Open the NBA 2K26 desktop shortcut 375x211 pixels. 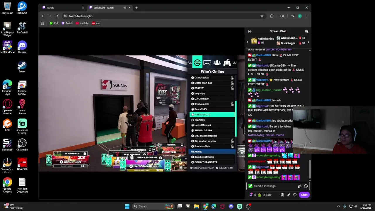(22, 164)
